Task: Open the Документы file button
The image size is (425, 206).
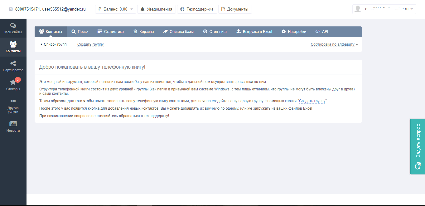Action: (x=235, y=9)
